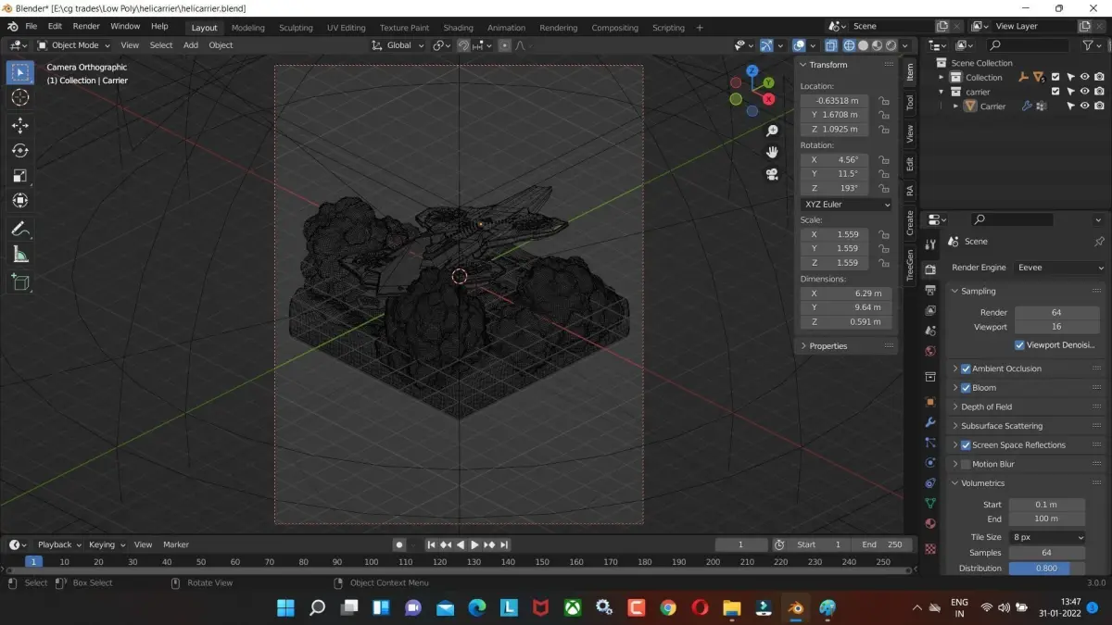Open the timeline Playback popover
Image resolution: width=1112 pixels, height=625 pixels.
pyautogui.click(x=59, y=544)
